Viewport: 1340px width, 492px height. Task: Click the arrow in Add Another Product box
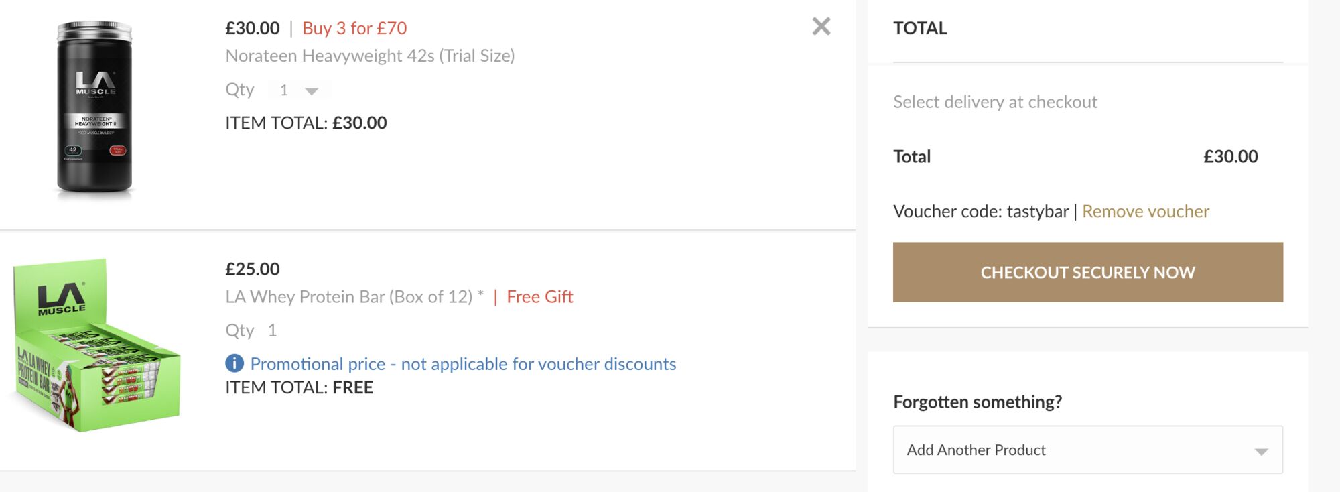(1261, 452)
